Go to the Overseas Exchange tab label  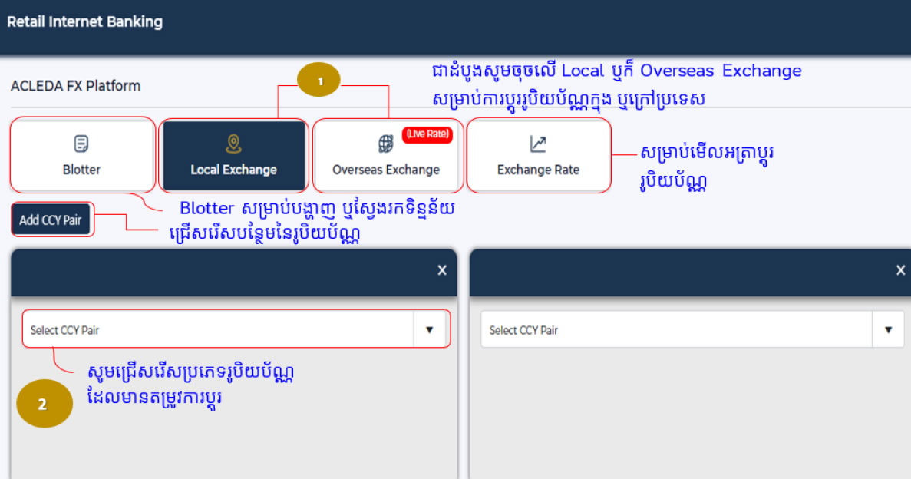[386, 170]
